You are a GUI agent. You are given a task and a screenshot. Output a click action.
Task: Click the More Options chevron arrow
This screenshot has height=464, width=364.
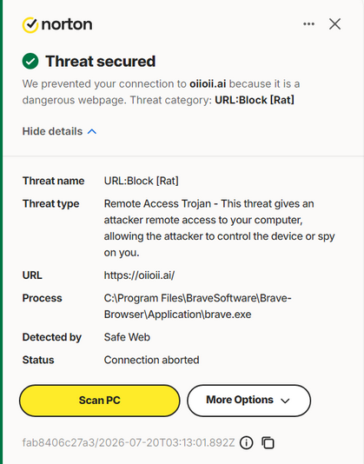(285, 401)
